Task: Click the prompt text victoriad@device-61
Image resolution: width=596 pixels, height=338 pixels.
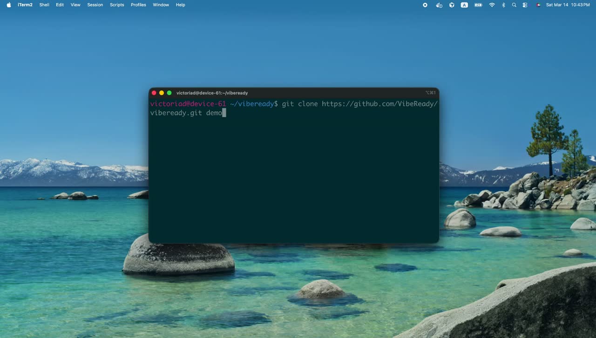Action: click(188, 104)
